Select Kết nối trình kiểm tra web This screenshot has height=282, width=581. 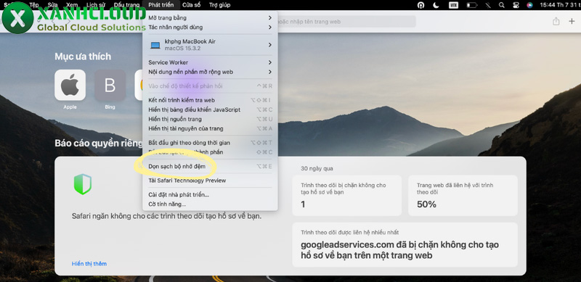[210, 100]
